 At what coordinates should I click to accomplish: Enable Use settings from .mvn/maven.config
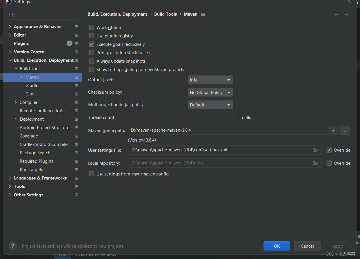coord(92,174)
